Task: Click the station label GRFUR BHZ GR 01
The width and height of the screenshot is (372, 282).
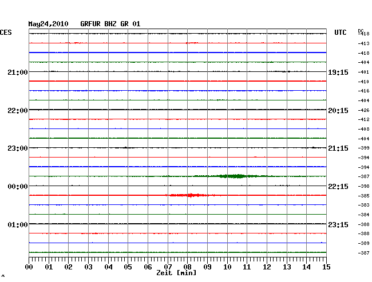Action: pyautogui.click(x=110, y=24)
